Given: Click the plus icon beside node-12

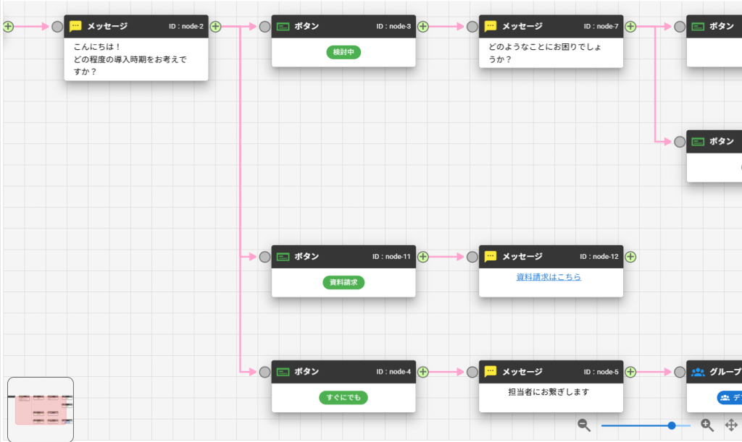Looking at the screenshot, I should [630, 257].
